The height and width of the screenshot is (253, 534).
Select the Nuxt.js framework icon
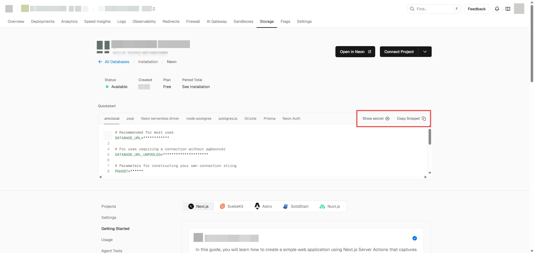[x=322, y=206]
